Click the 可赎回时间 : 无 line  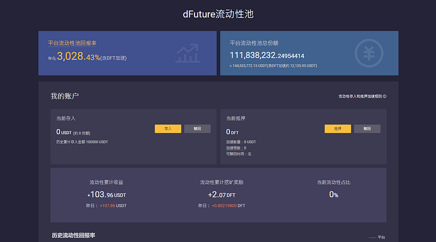(x=239, y=154)
